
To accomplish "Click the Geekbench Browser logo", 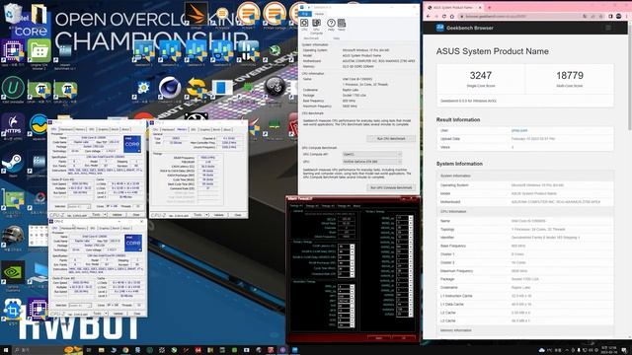I will pos(465,28).
